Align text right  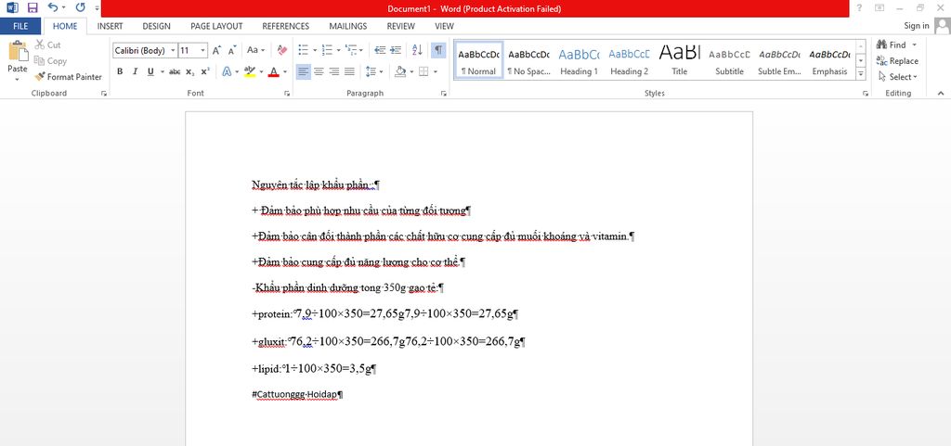333,71
